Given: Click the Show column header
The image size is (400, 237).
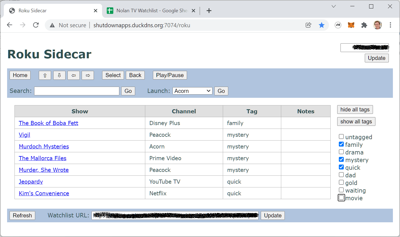Looking at the screenshot, I should pyautogui.click(x=80, y=111).
